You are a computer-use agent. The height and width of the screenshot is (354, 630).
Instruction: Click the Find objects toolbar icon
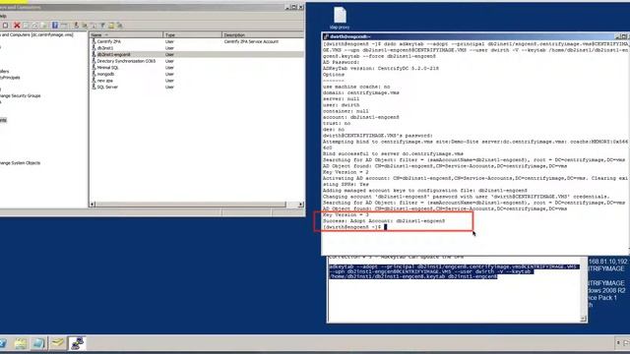(x=111, y=26)
